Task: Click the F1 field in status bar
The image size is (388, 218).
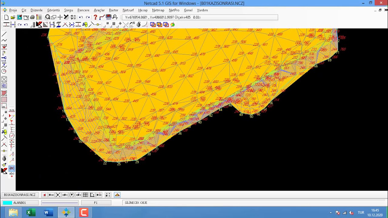Action: pyautogui.click(x=96, y=203)
